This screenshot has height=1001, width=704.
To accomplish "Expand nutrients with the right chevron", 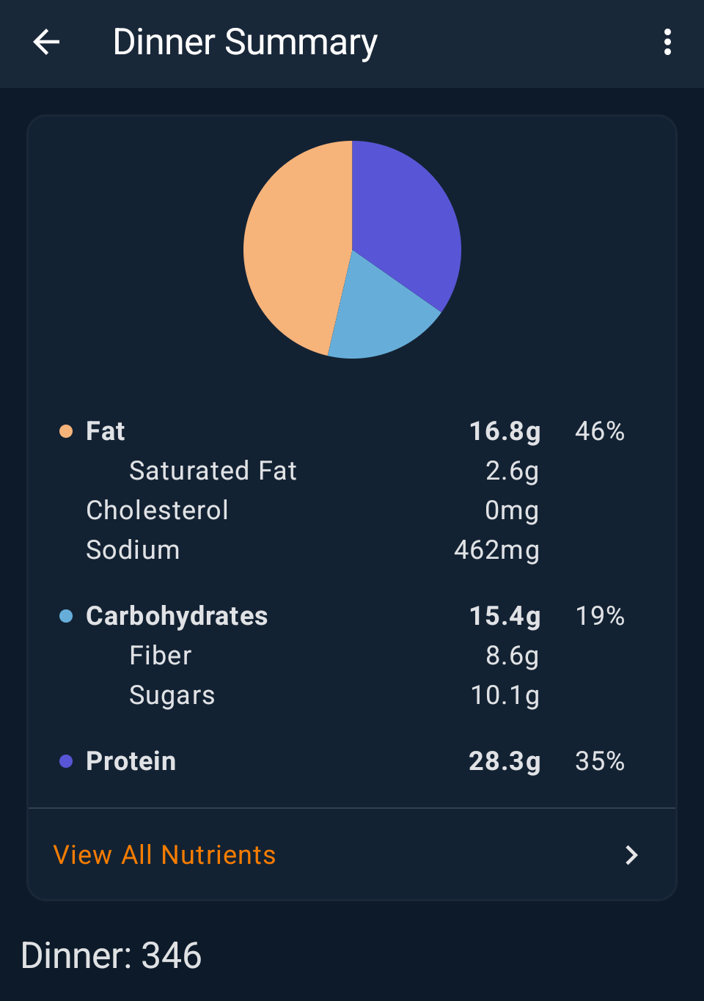I will (x=631, y=855).
